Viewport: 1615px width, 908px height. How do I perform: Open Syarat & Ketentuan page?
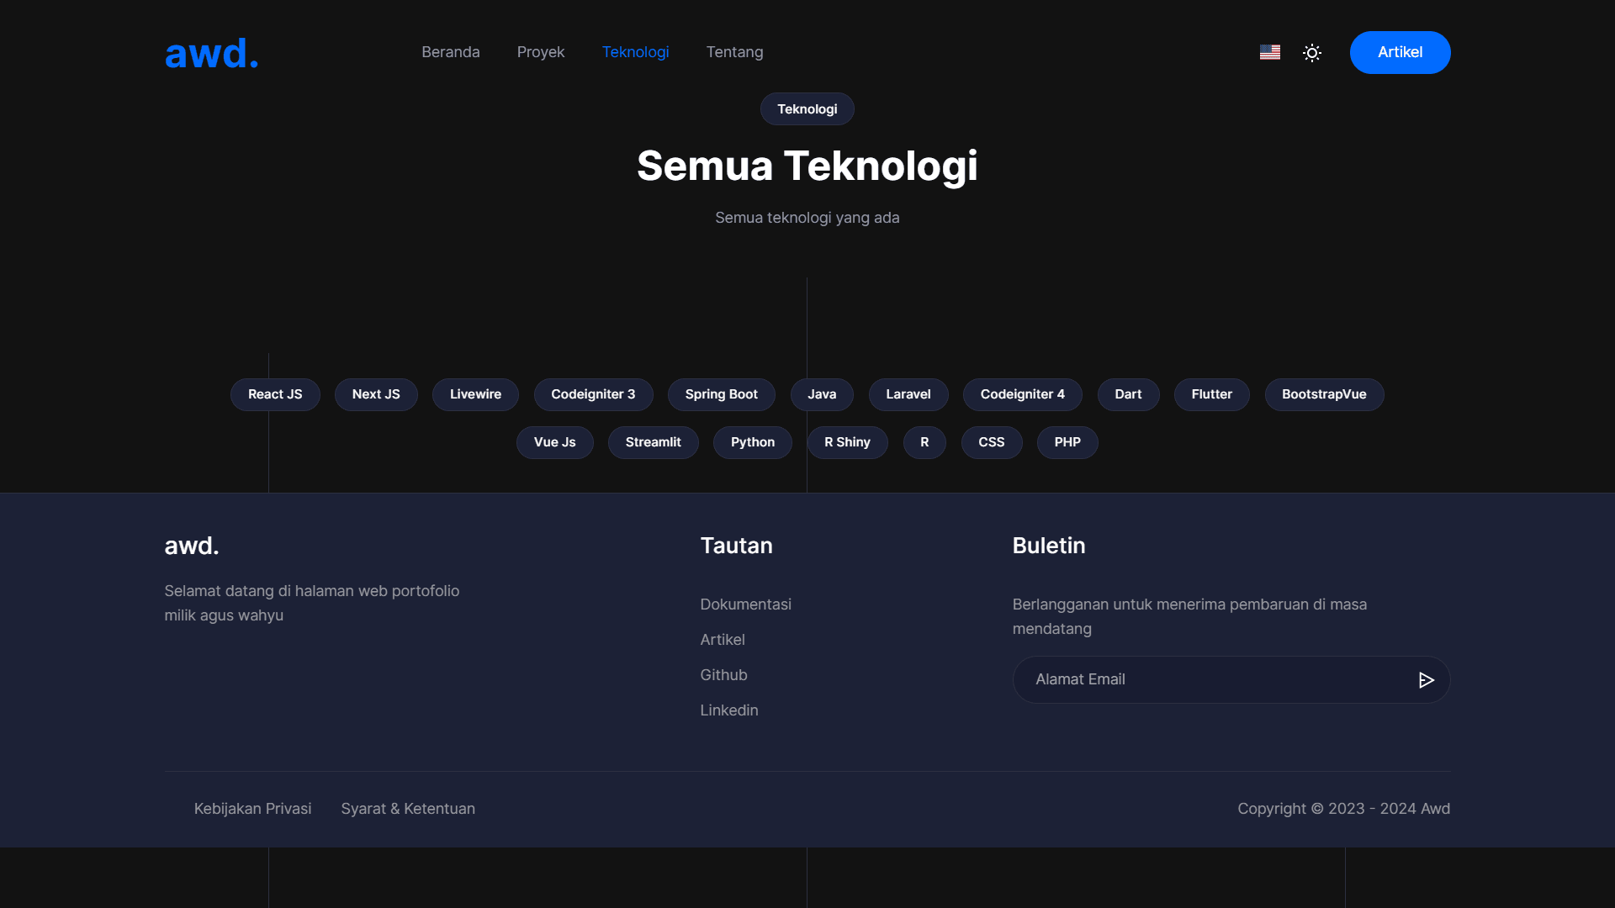tap(407, 808)
